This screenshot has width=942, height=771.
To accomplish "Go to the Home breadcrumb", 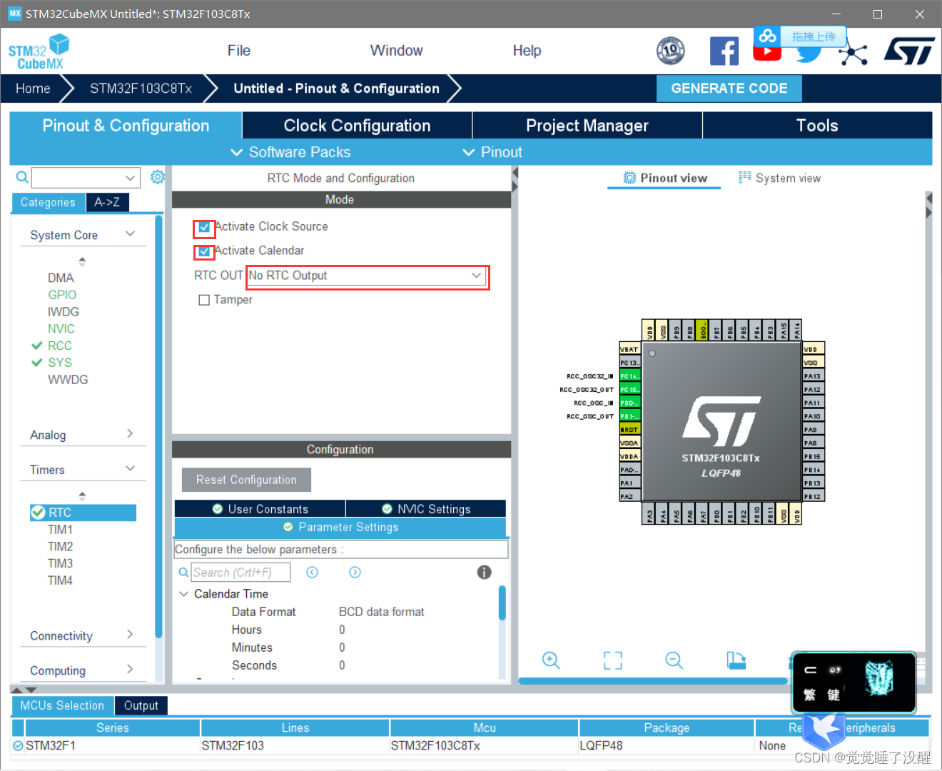I will 33,89.
